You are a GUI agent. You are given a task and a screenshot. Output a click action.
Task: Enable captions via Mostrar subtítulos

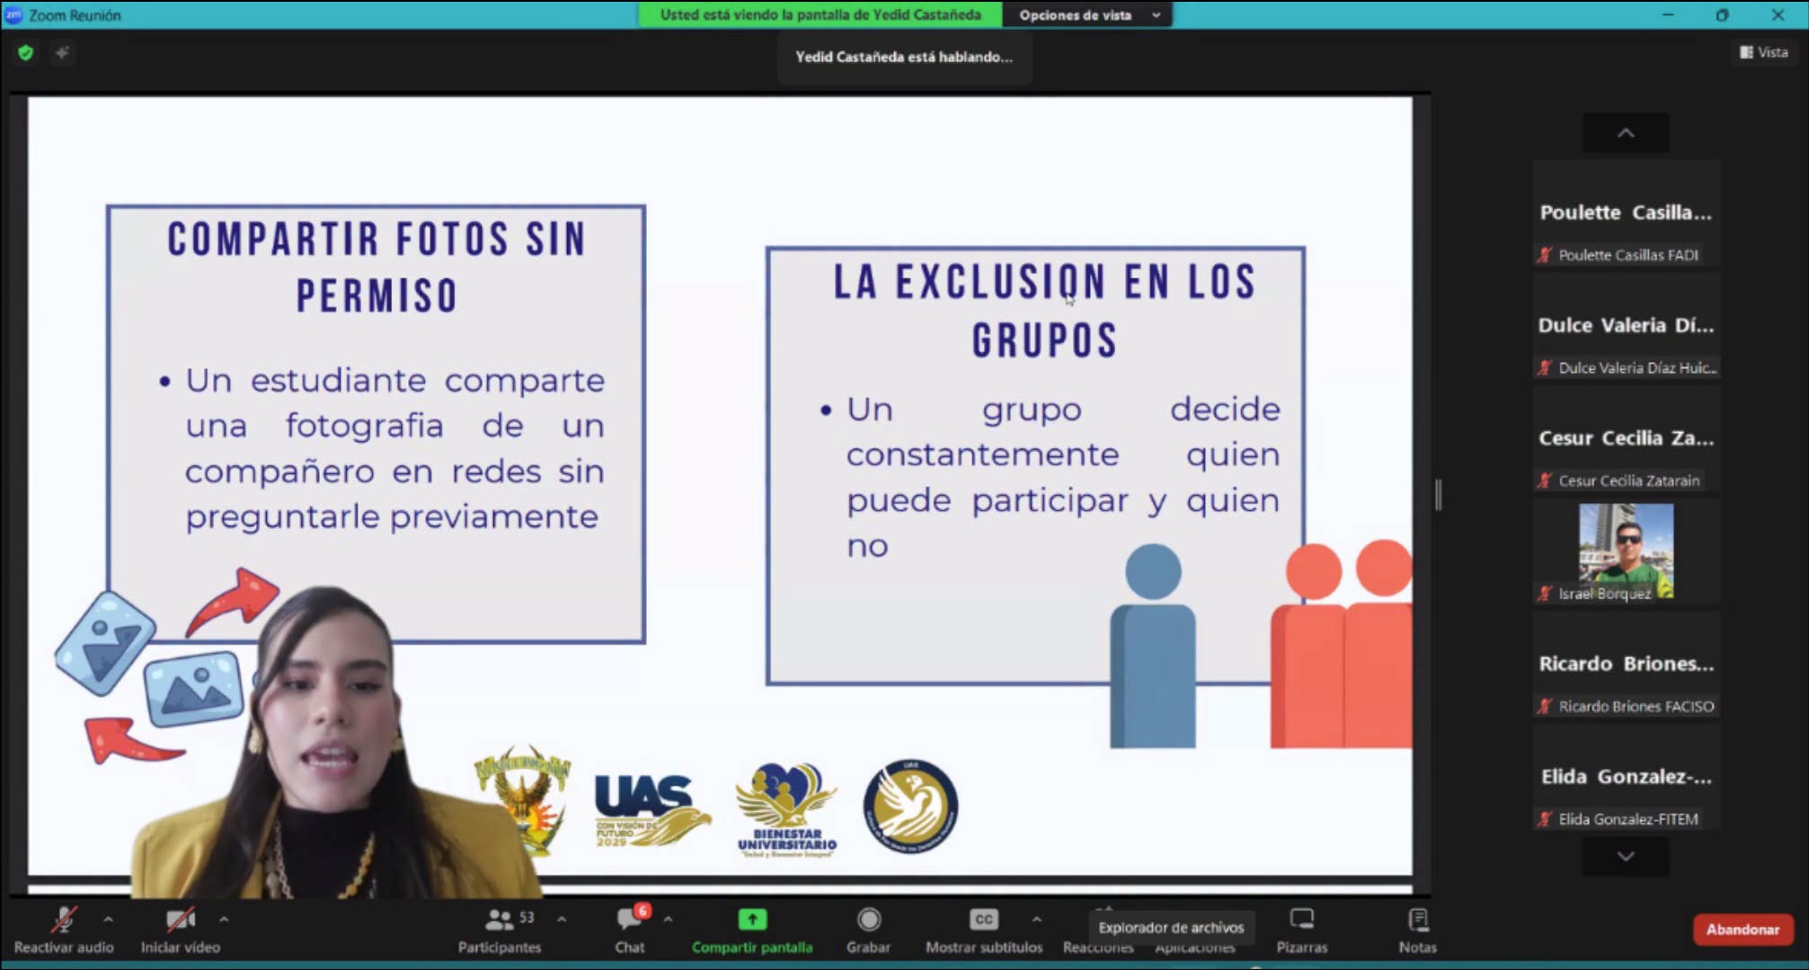coord(984,930)
